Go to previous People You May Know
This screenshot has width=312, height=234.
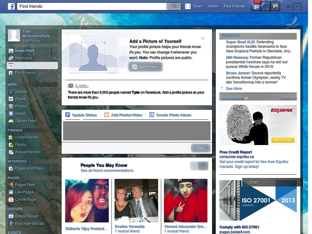pos(195,165)
